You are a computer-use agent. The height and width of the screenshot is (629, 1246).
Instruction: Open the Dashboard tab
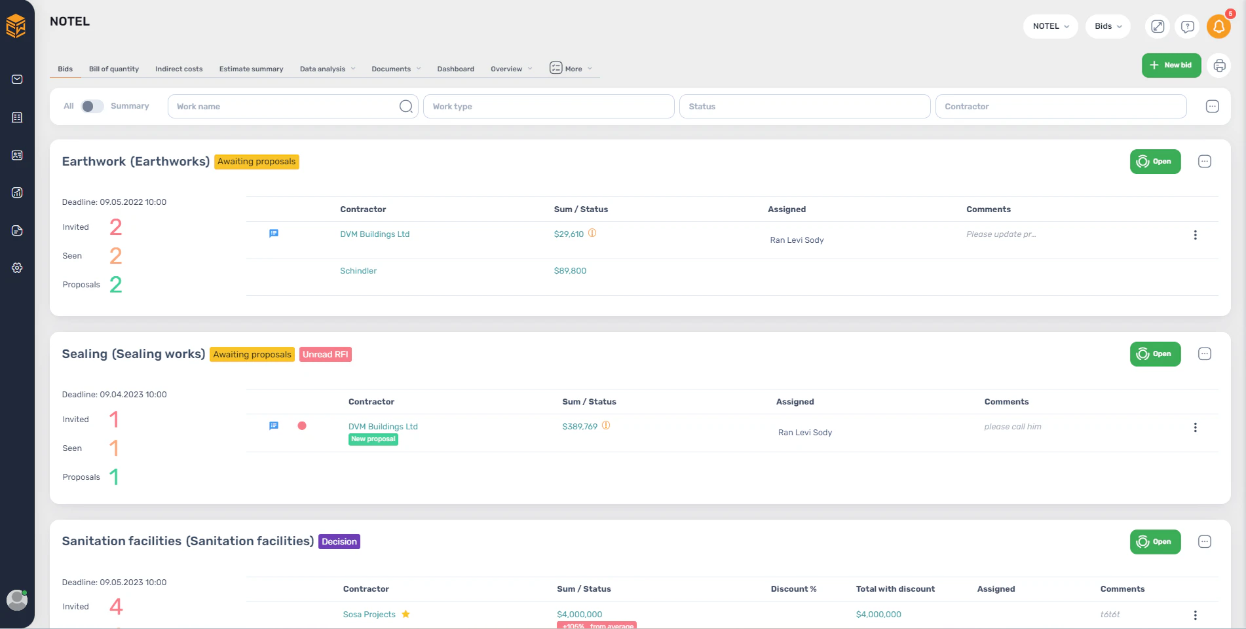(455, 68)
